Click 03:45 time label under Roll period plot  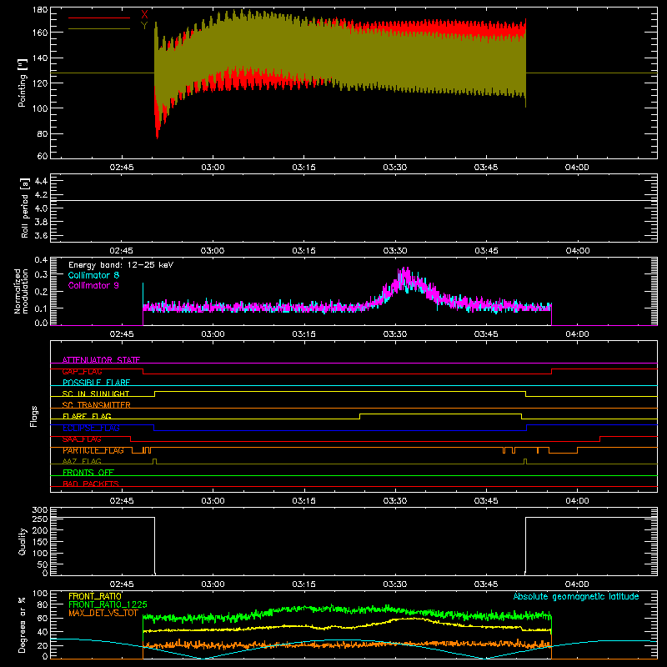pos(486,251)
